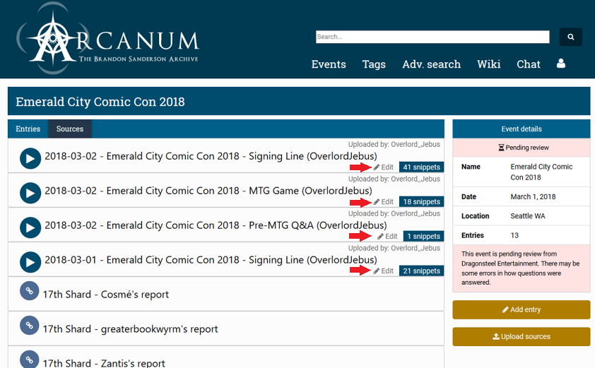Edit the 2018-03-02 Signing Line source
Viewport: 595px width, 368px height.
pyautogui.click(x=383, y=167)
